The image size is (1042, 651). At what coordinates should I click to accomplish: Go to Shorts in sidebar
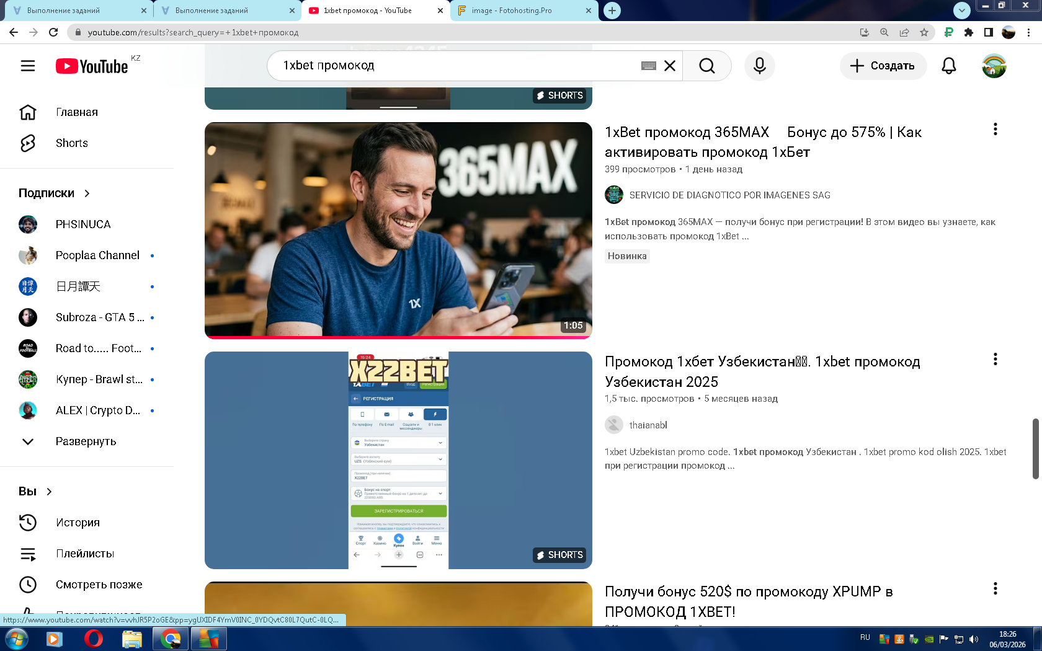pos(71,143)
